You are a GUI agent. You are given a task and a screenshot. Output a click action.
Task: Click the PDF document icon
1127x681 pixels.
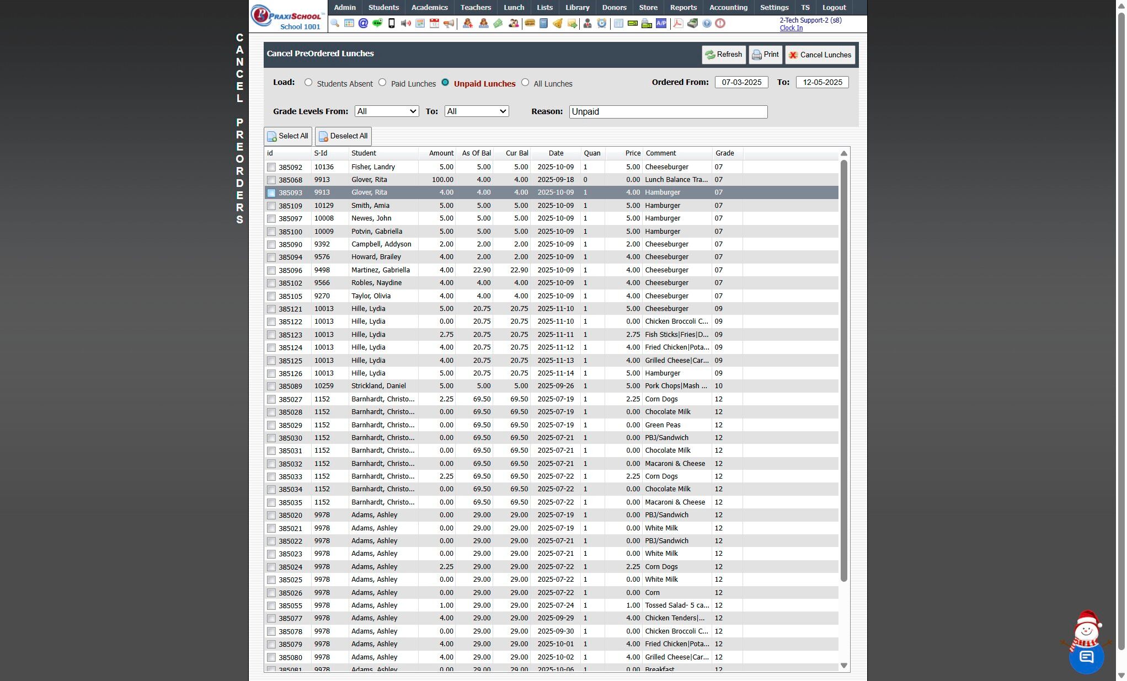(678, 23)
